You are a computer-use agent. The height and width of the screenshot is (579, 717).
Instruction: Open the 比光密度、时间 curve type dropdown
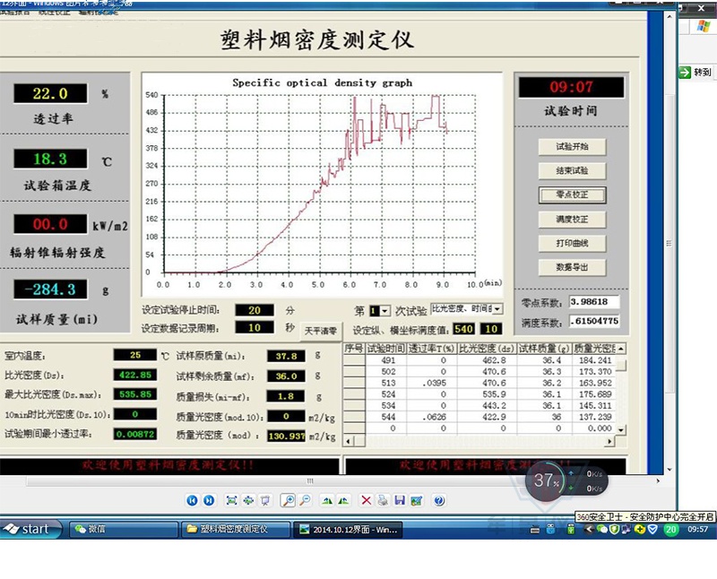(497, 308)
